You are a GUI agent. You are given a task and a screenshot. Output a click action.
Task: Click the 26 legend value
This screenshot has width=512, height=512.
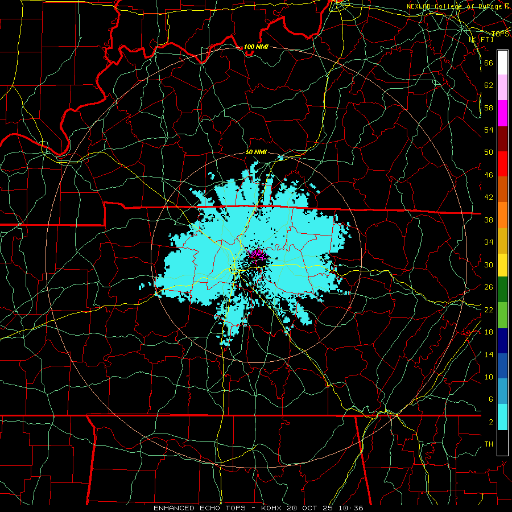(x=489, y=287)
